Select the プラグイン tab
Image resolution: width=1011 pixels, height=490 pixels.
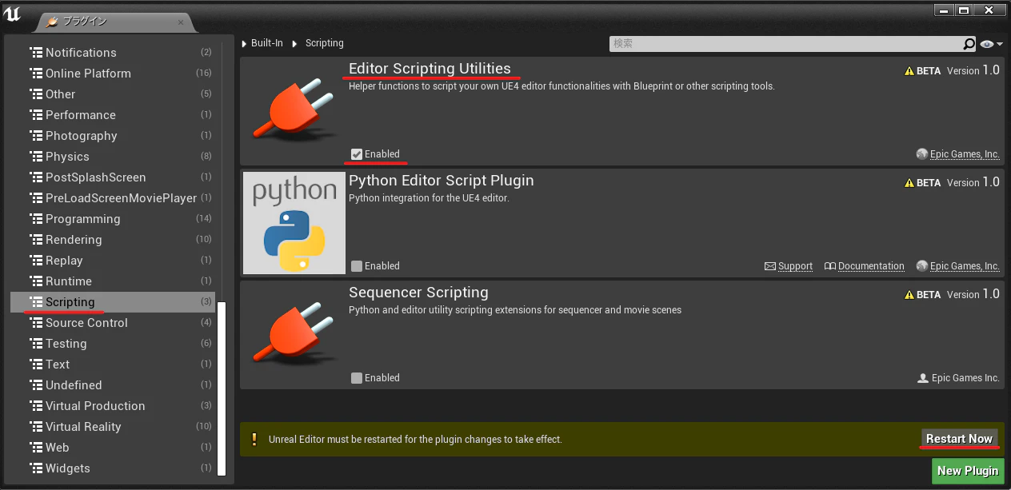(x=114, y=22)
